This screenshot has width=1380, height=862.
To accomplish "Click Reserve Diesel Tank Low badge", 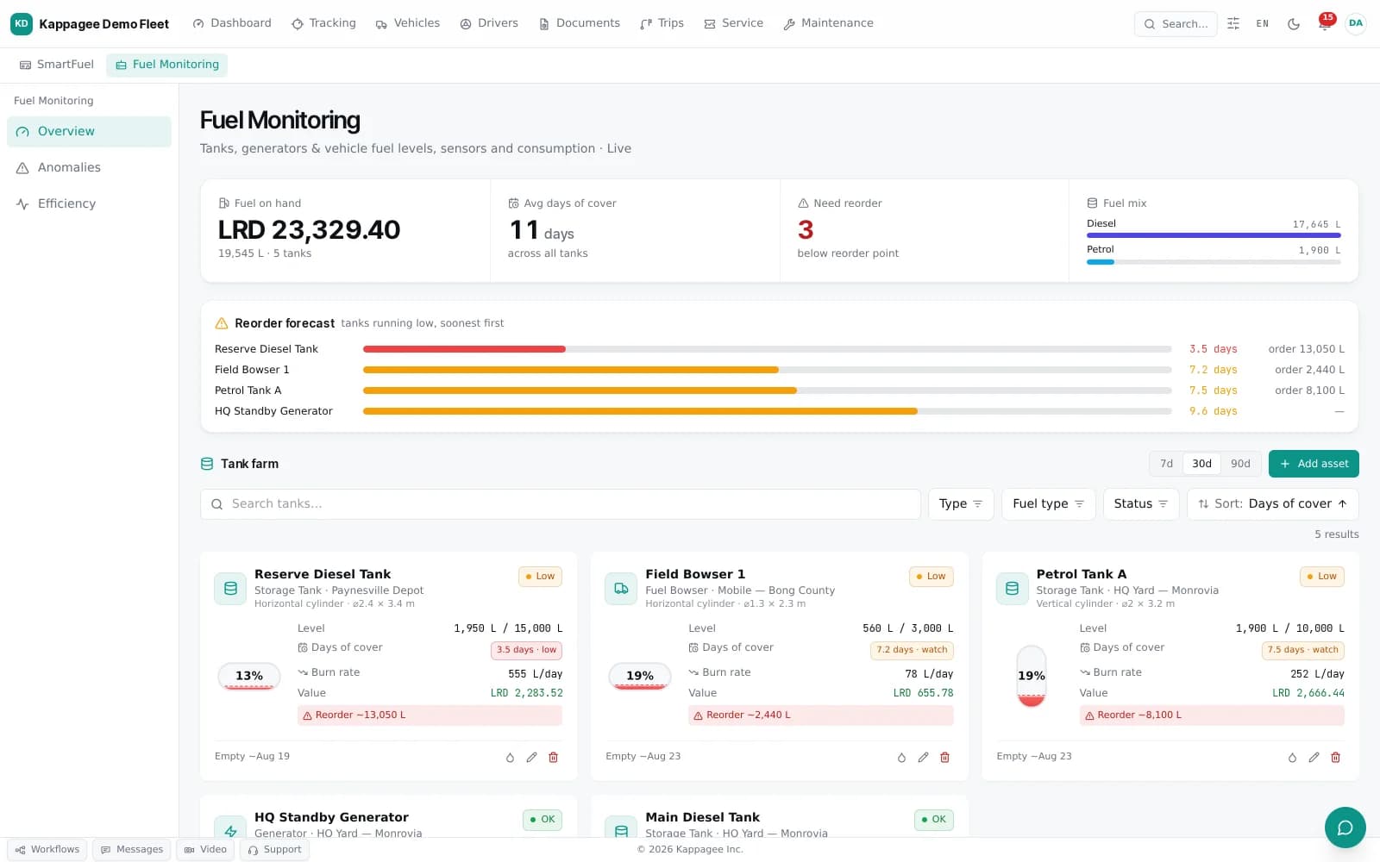I will tap(540, 577).
